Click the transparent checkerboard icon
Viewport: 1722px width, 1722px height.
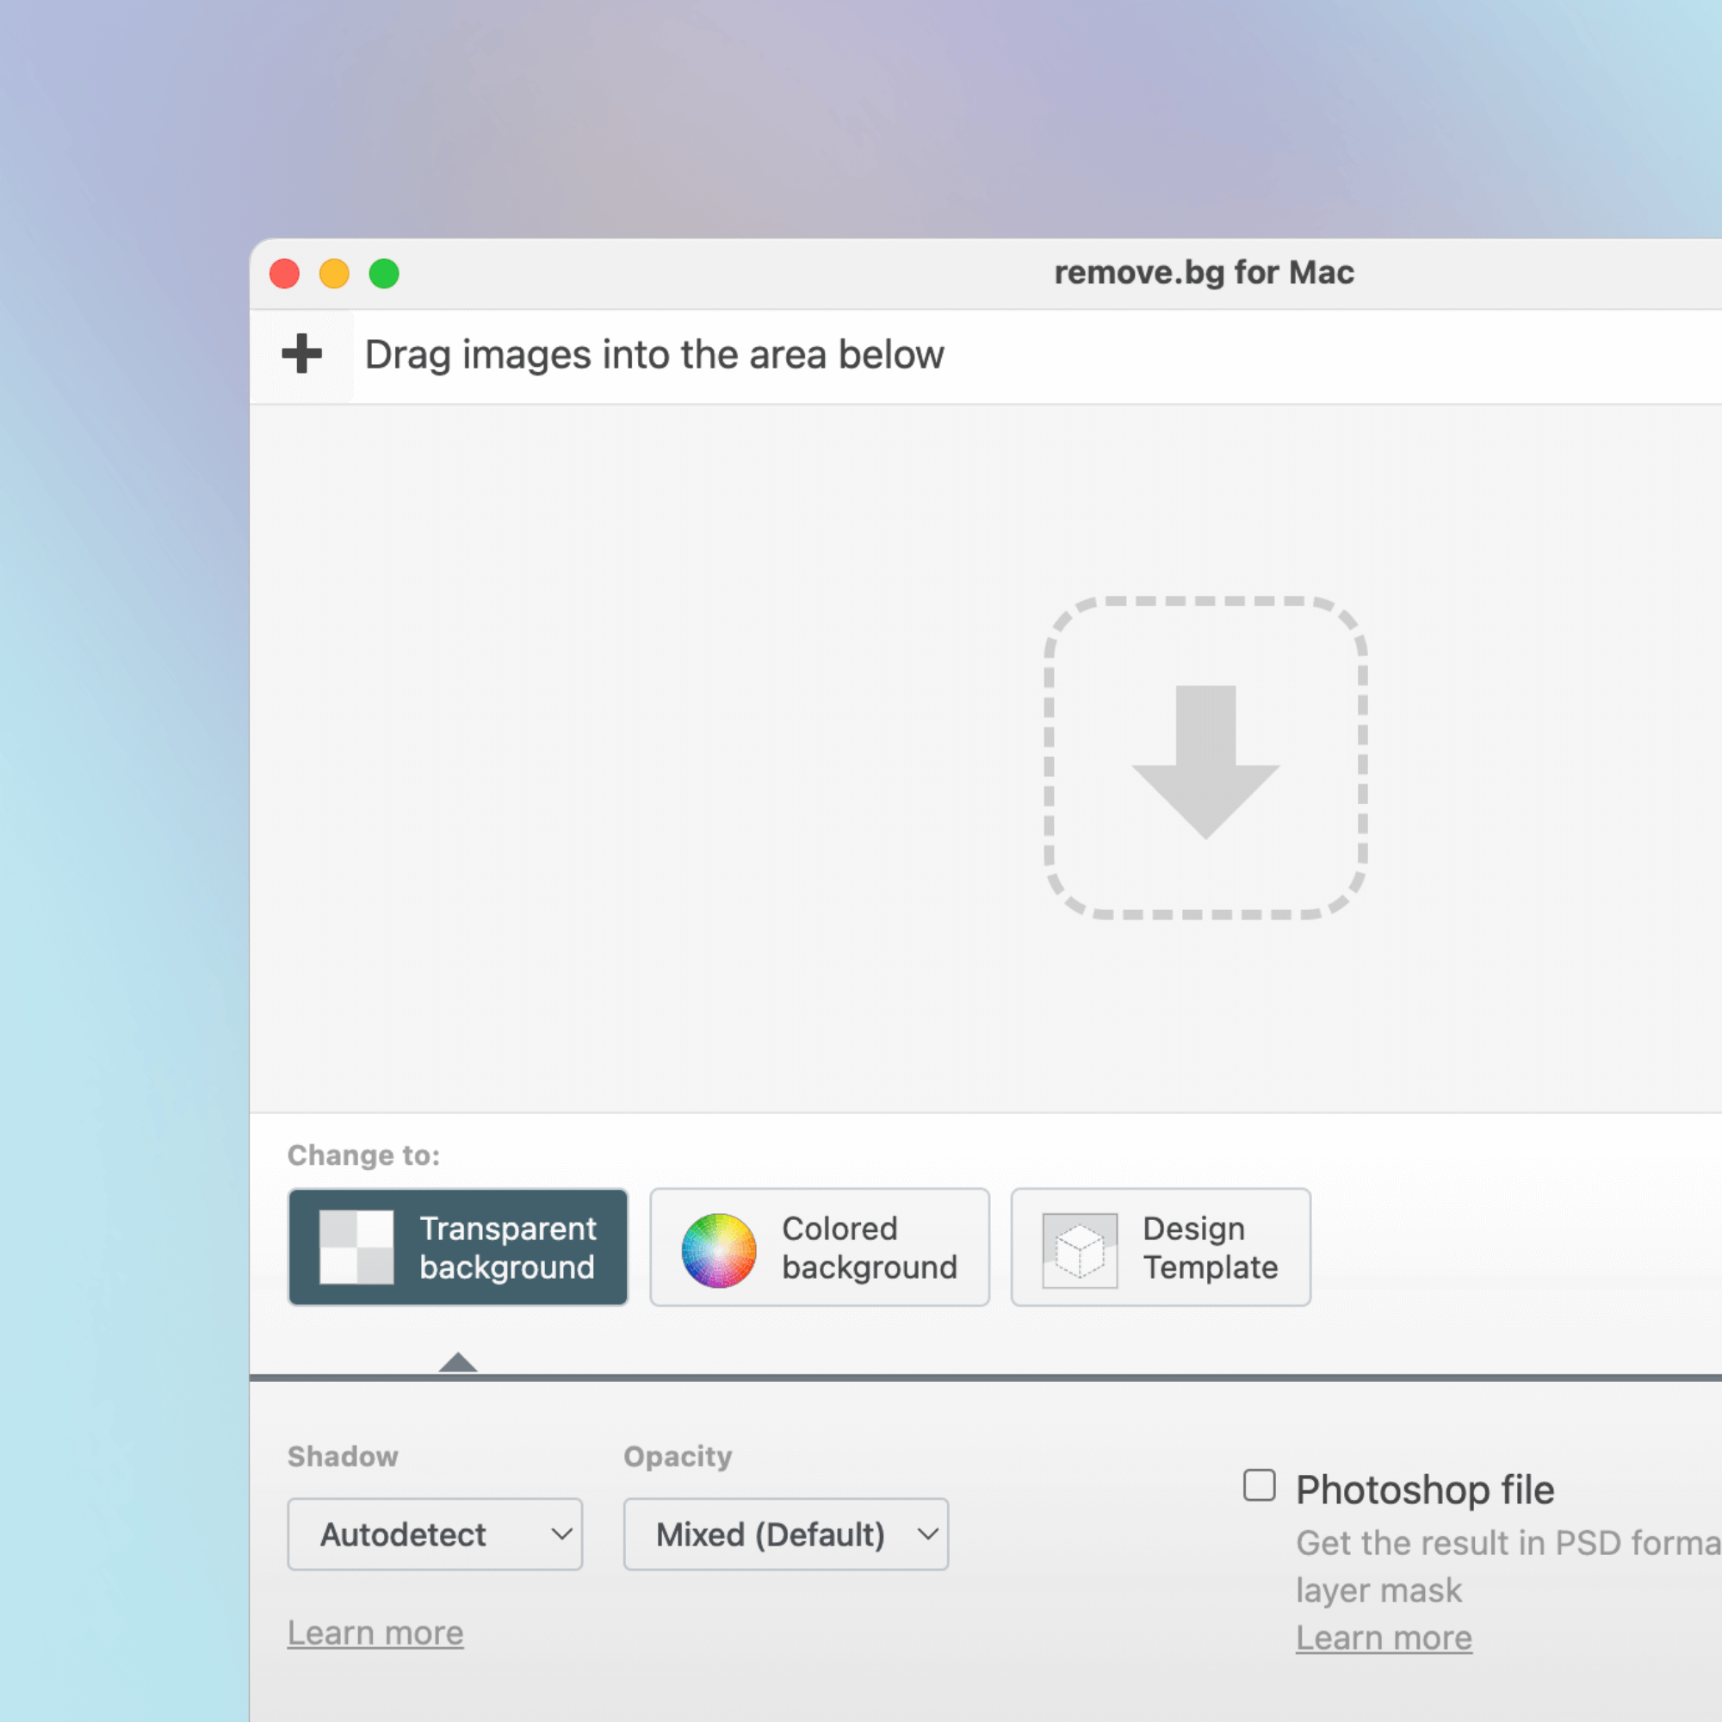356,1247
